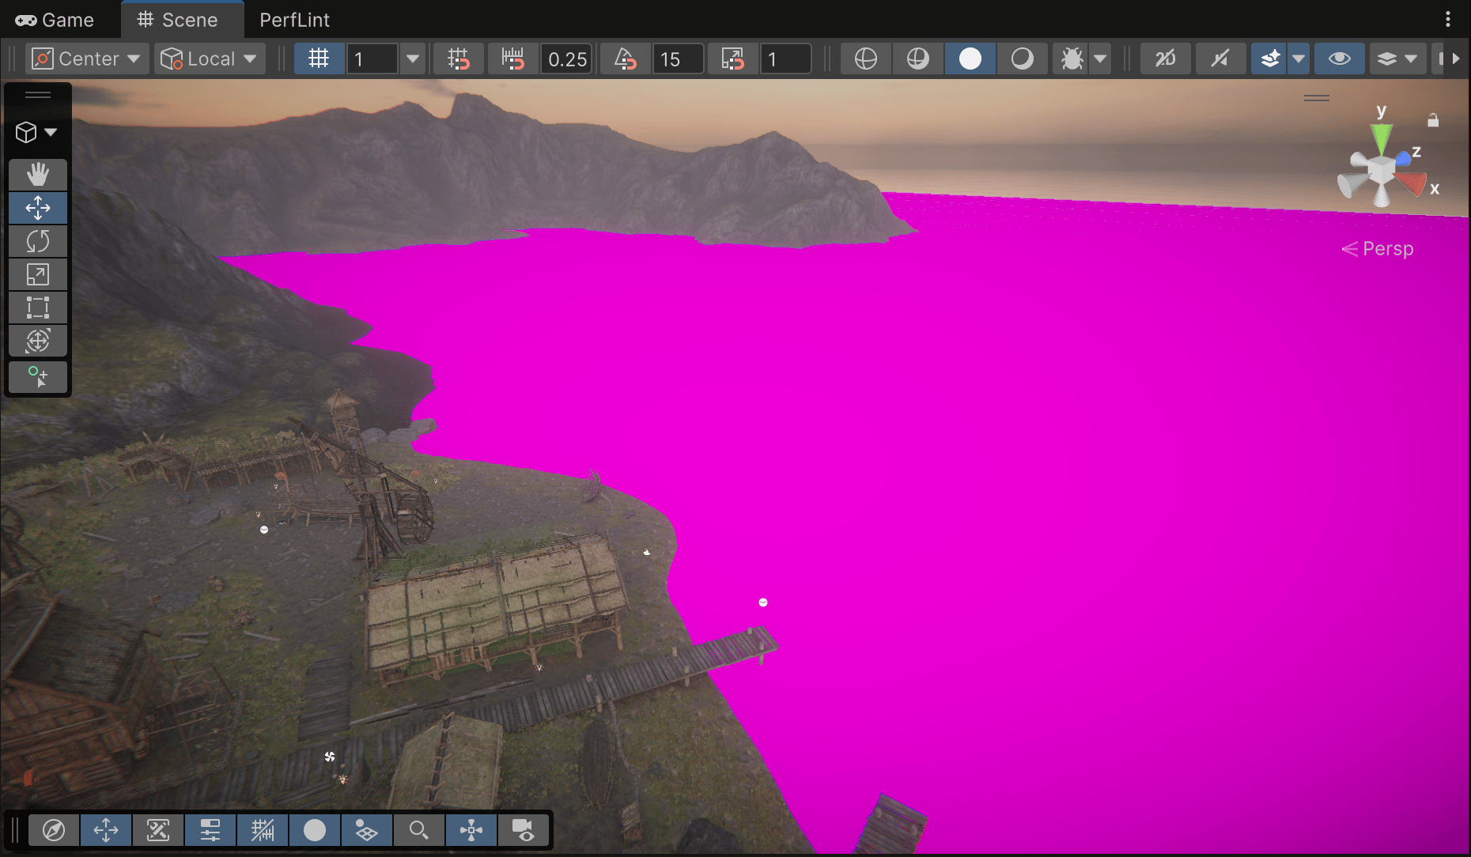Select the combined Transform tool
This screenshot has height=857, width=1471.
[38, 341]
